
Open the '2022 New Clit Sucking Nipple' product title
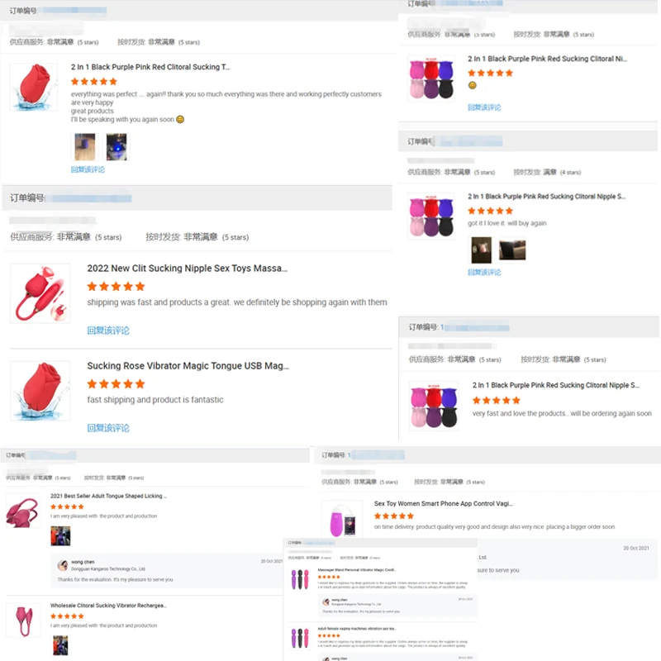[x=188, y=268]
